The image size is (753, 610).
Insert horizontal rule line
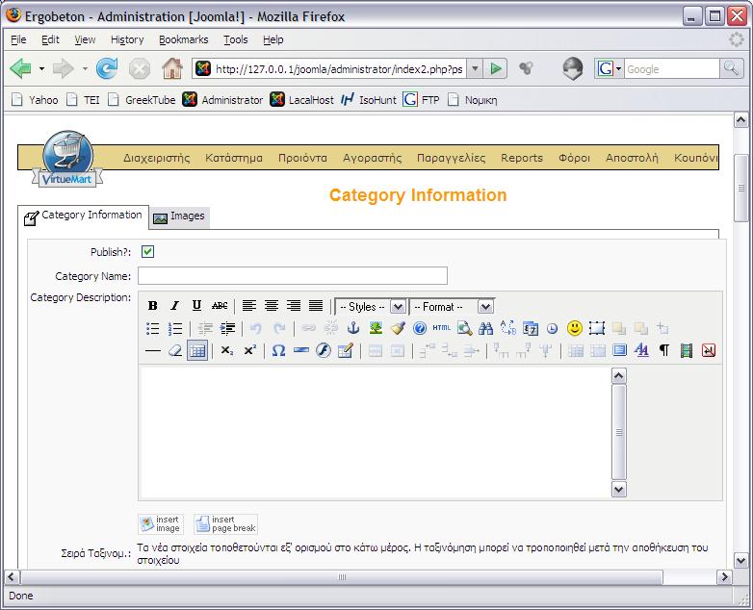point(153,351)
